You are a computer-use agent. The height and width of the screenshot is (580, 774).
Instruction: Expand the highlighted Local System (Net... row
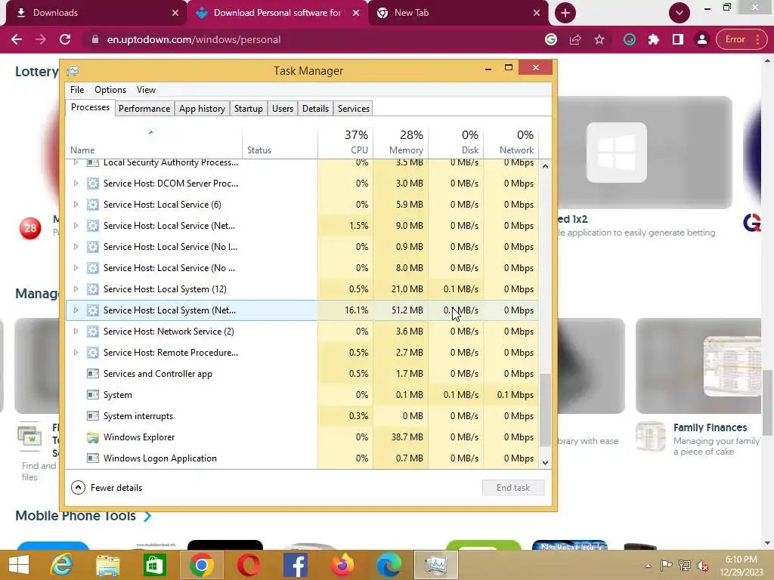76,310
